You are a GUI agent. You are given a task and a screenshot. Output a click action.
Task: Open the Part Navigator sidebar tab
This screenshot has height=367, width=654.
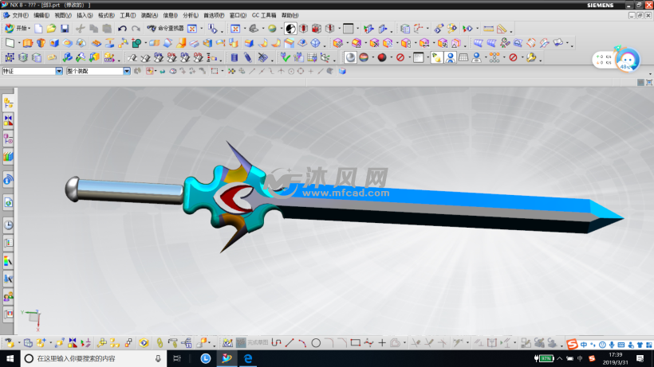8,139
